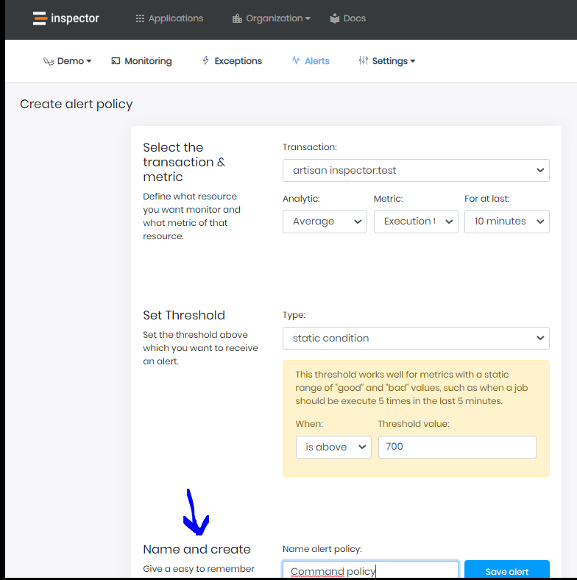Click the Applications grid icon
The width and height of the screenshot is (577, 580).
[x=140, y=18]
